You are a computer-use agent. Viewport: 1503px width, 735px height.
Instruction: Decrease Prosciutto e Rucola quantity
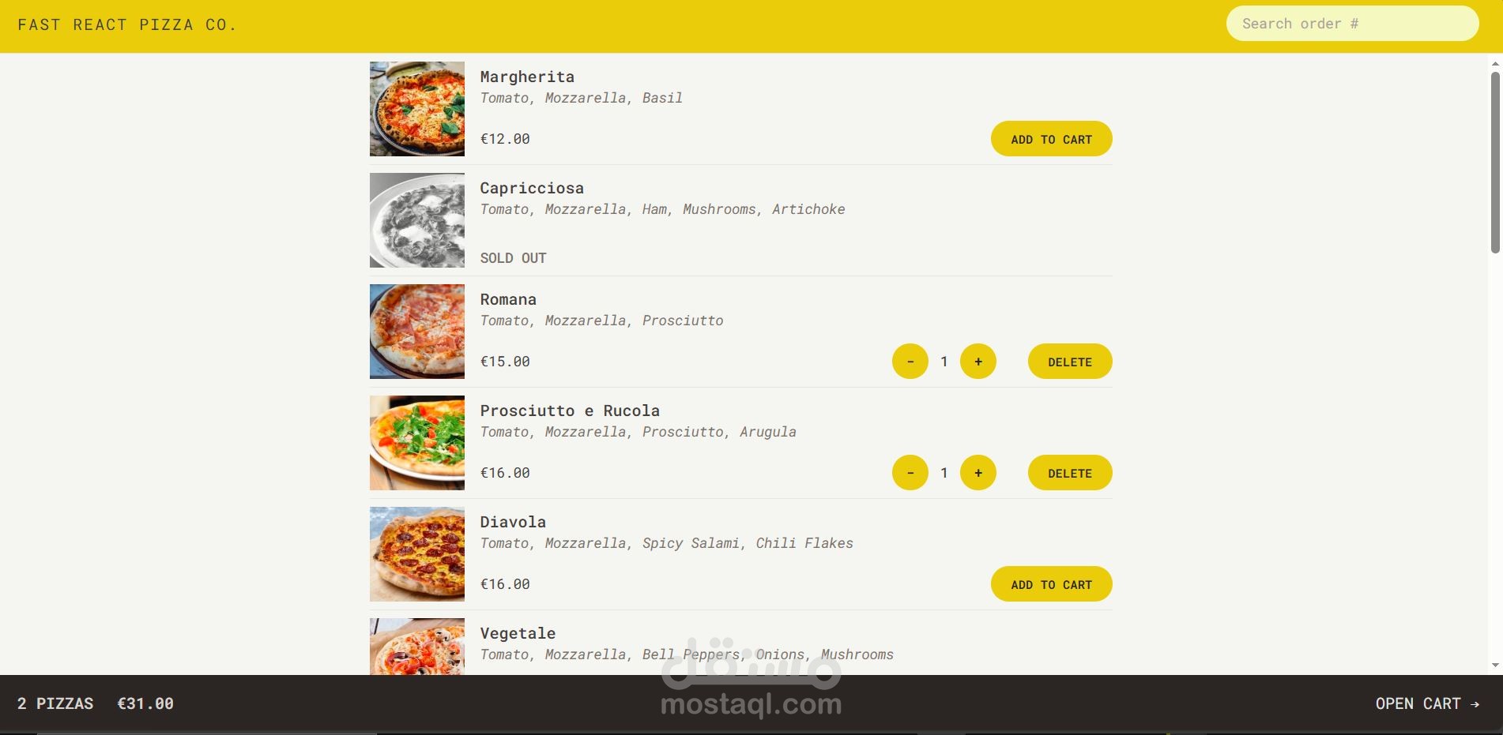910,473
